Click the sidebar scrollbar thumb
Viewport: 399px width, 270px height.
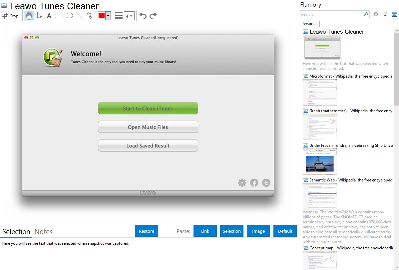(x=396, y=69)
